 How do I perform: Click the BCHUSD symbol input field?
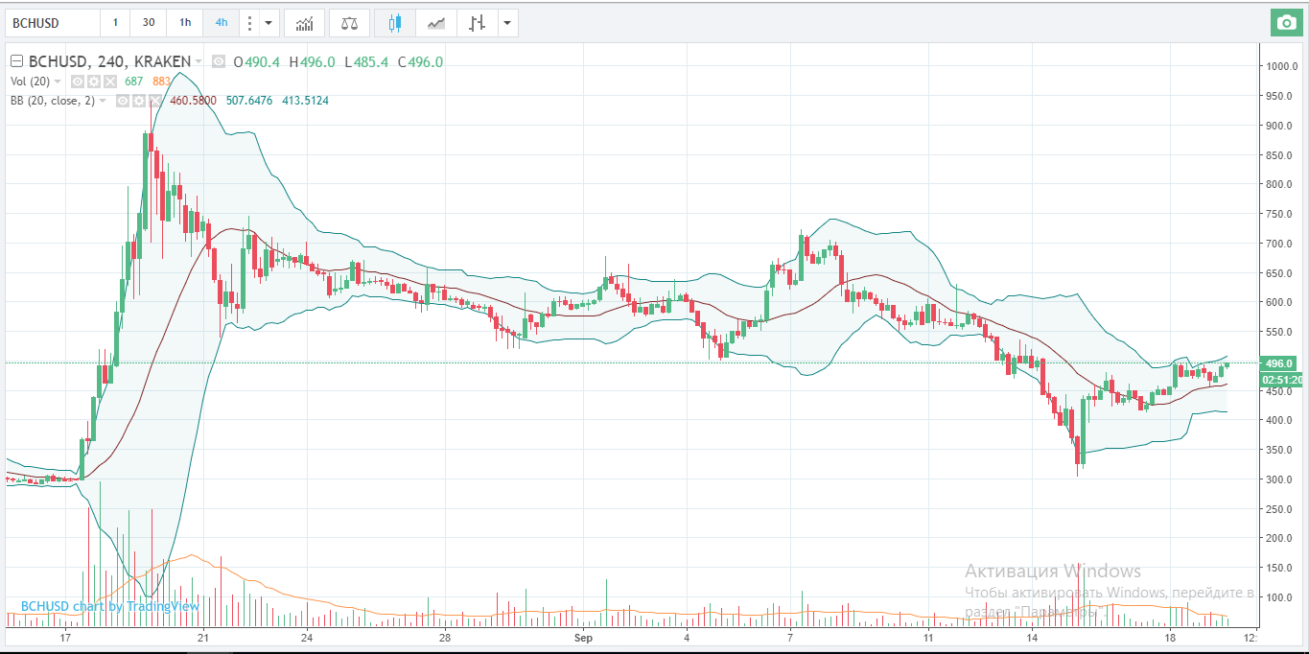pos(53,22)
